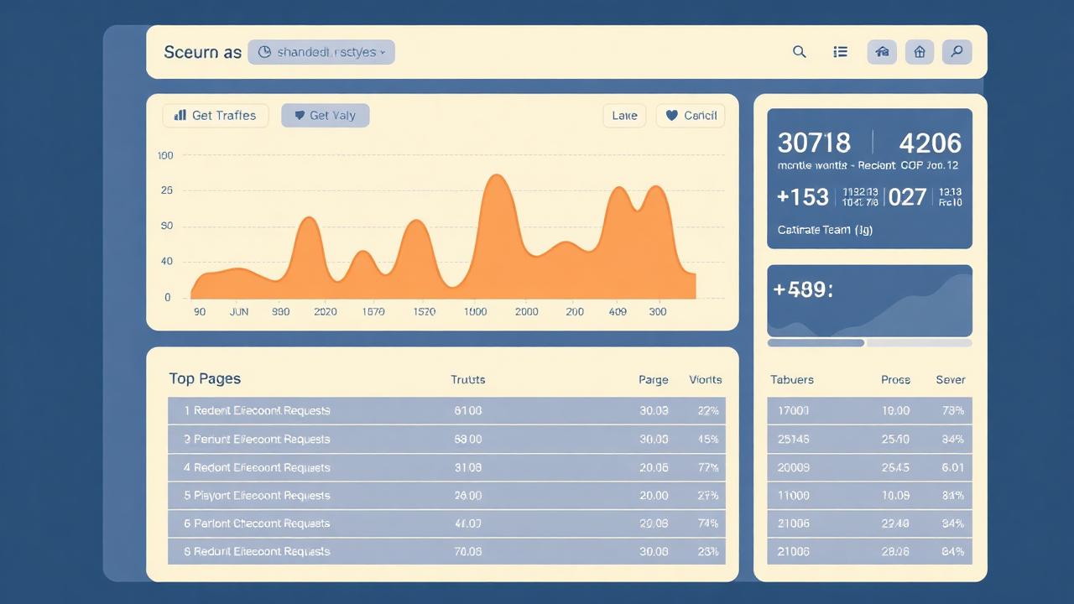1074x604 pixels.
Task: Click the Catirate Team label in stats card
Action: (x=825, y=230)
